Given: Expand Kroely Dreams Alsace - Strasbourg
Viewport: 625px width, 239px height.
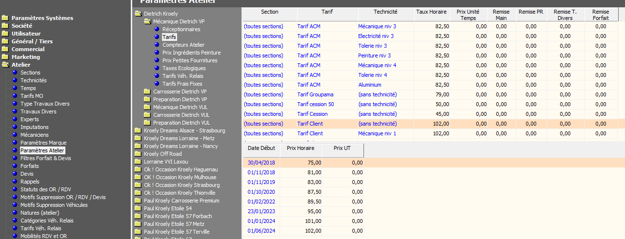Looking at the screenshot, I should click(x=184, y=130).
